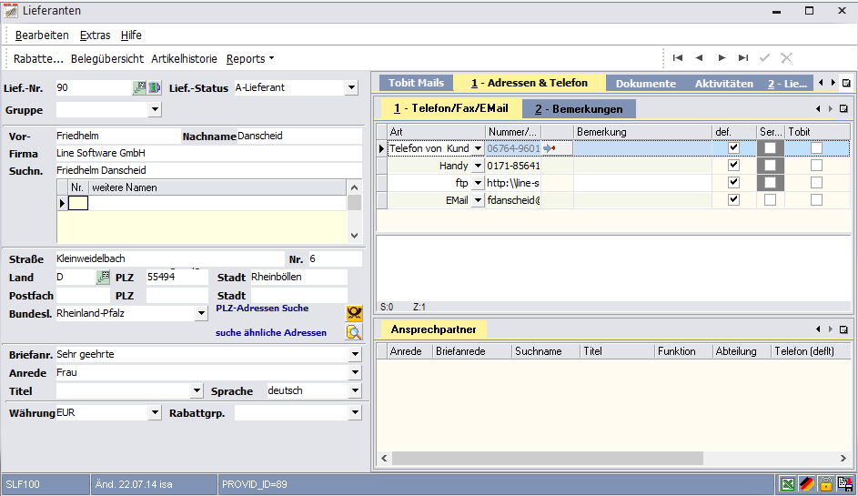Click the Belegübersicht toolbar button
Image resolution: width=858 pixels, height=496 pixels.
pos(107,58)
